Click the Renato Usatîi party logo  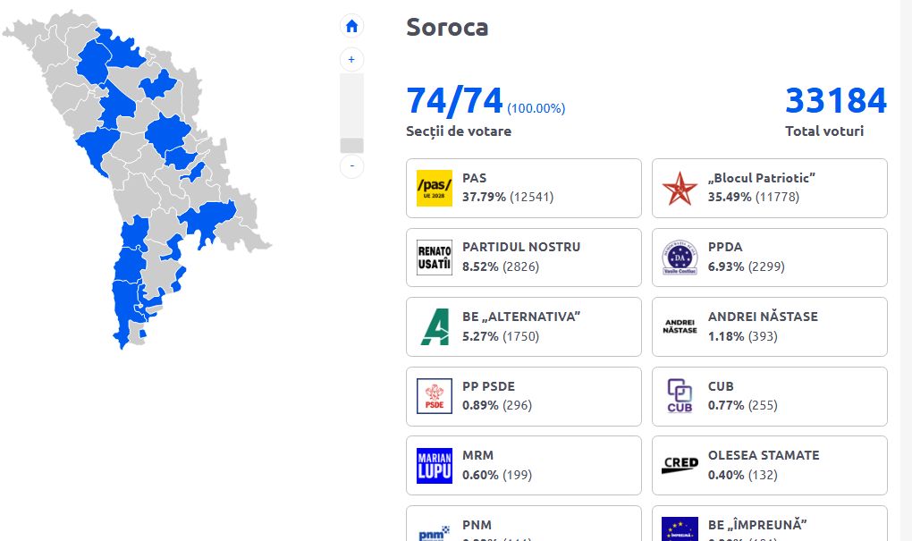tap(434, 258)
